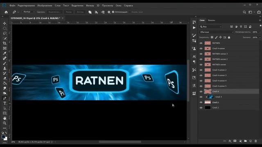Click the fx layer style icon
The width and height of the screenshot is (262, 147).
(x=230, y=141)
